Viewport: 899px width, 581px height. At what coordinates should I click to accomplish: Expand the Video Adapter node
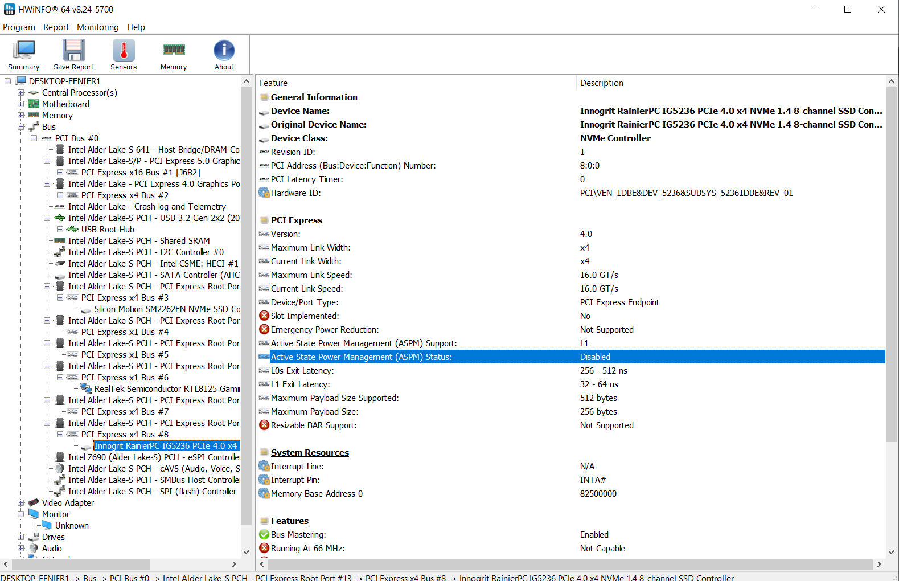pyautogui.click(x=21, y=502)
